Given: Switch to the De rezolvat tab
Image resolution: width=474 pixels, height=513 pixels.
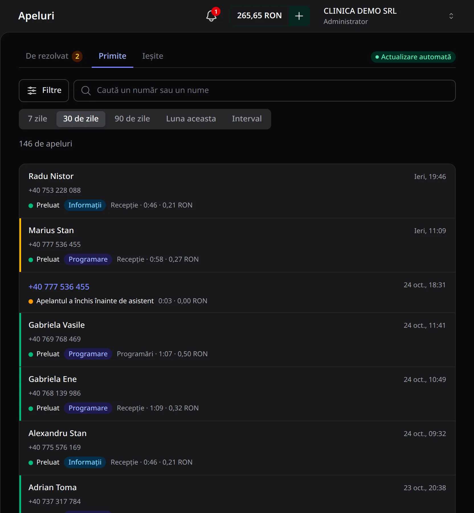Looking at the screenshot, I should [x=54, y=56].
